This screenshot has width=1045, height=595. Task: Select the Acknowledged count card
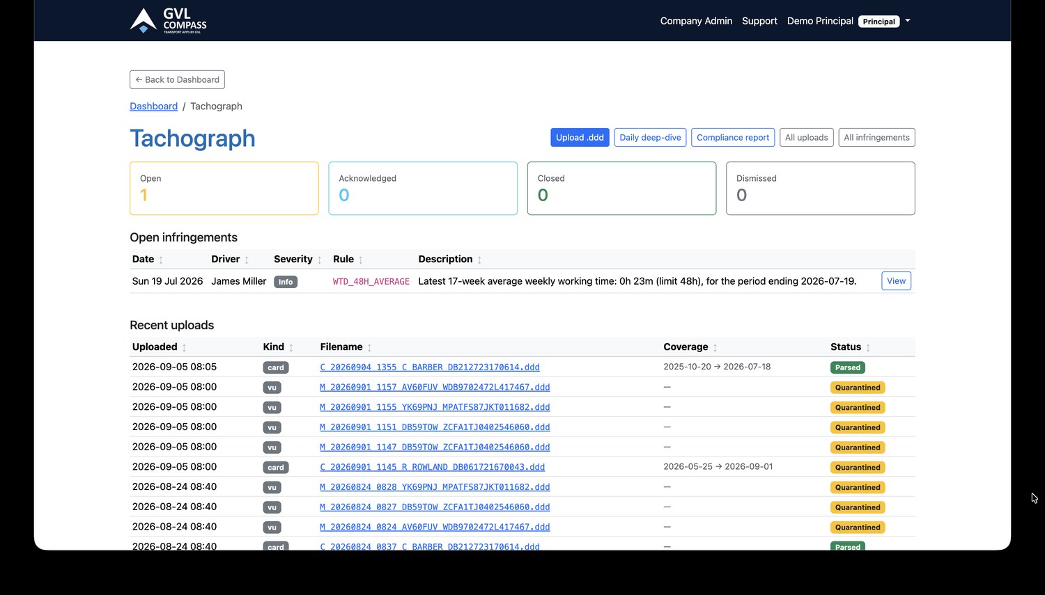pyautogui.click(x=423, y=189)
